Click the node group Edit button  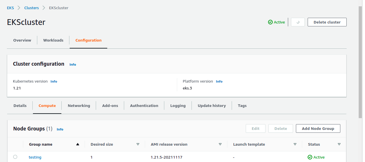tap(255, 129)
